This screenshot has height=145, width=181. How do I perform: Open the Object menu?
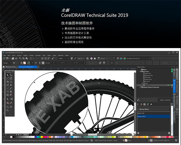pyautogui.click(x=25, y=55)
